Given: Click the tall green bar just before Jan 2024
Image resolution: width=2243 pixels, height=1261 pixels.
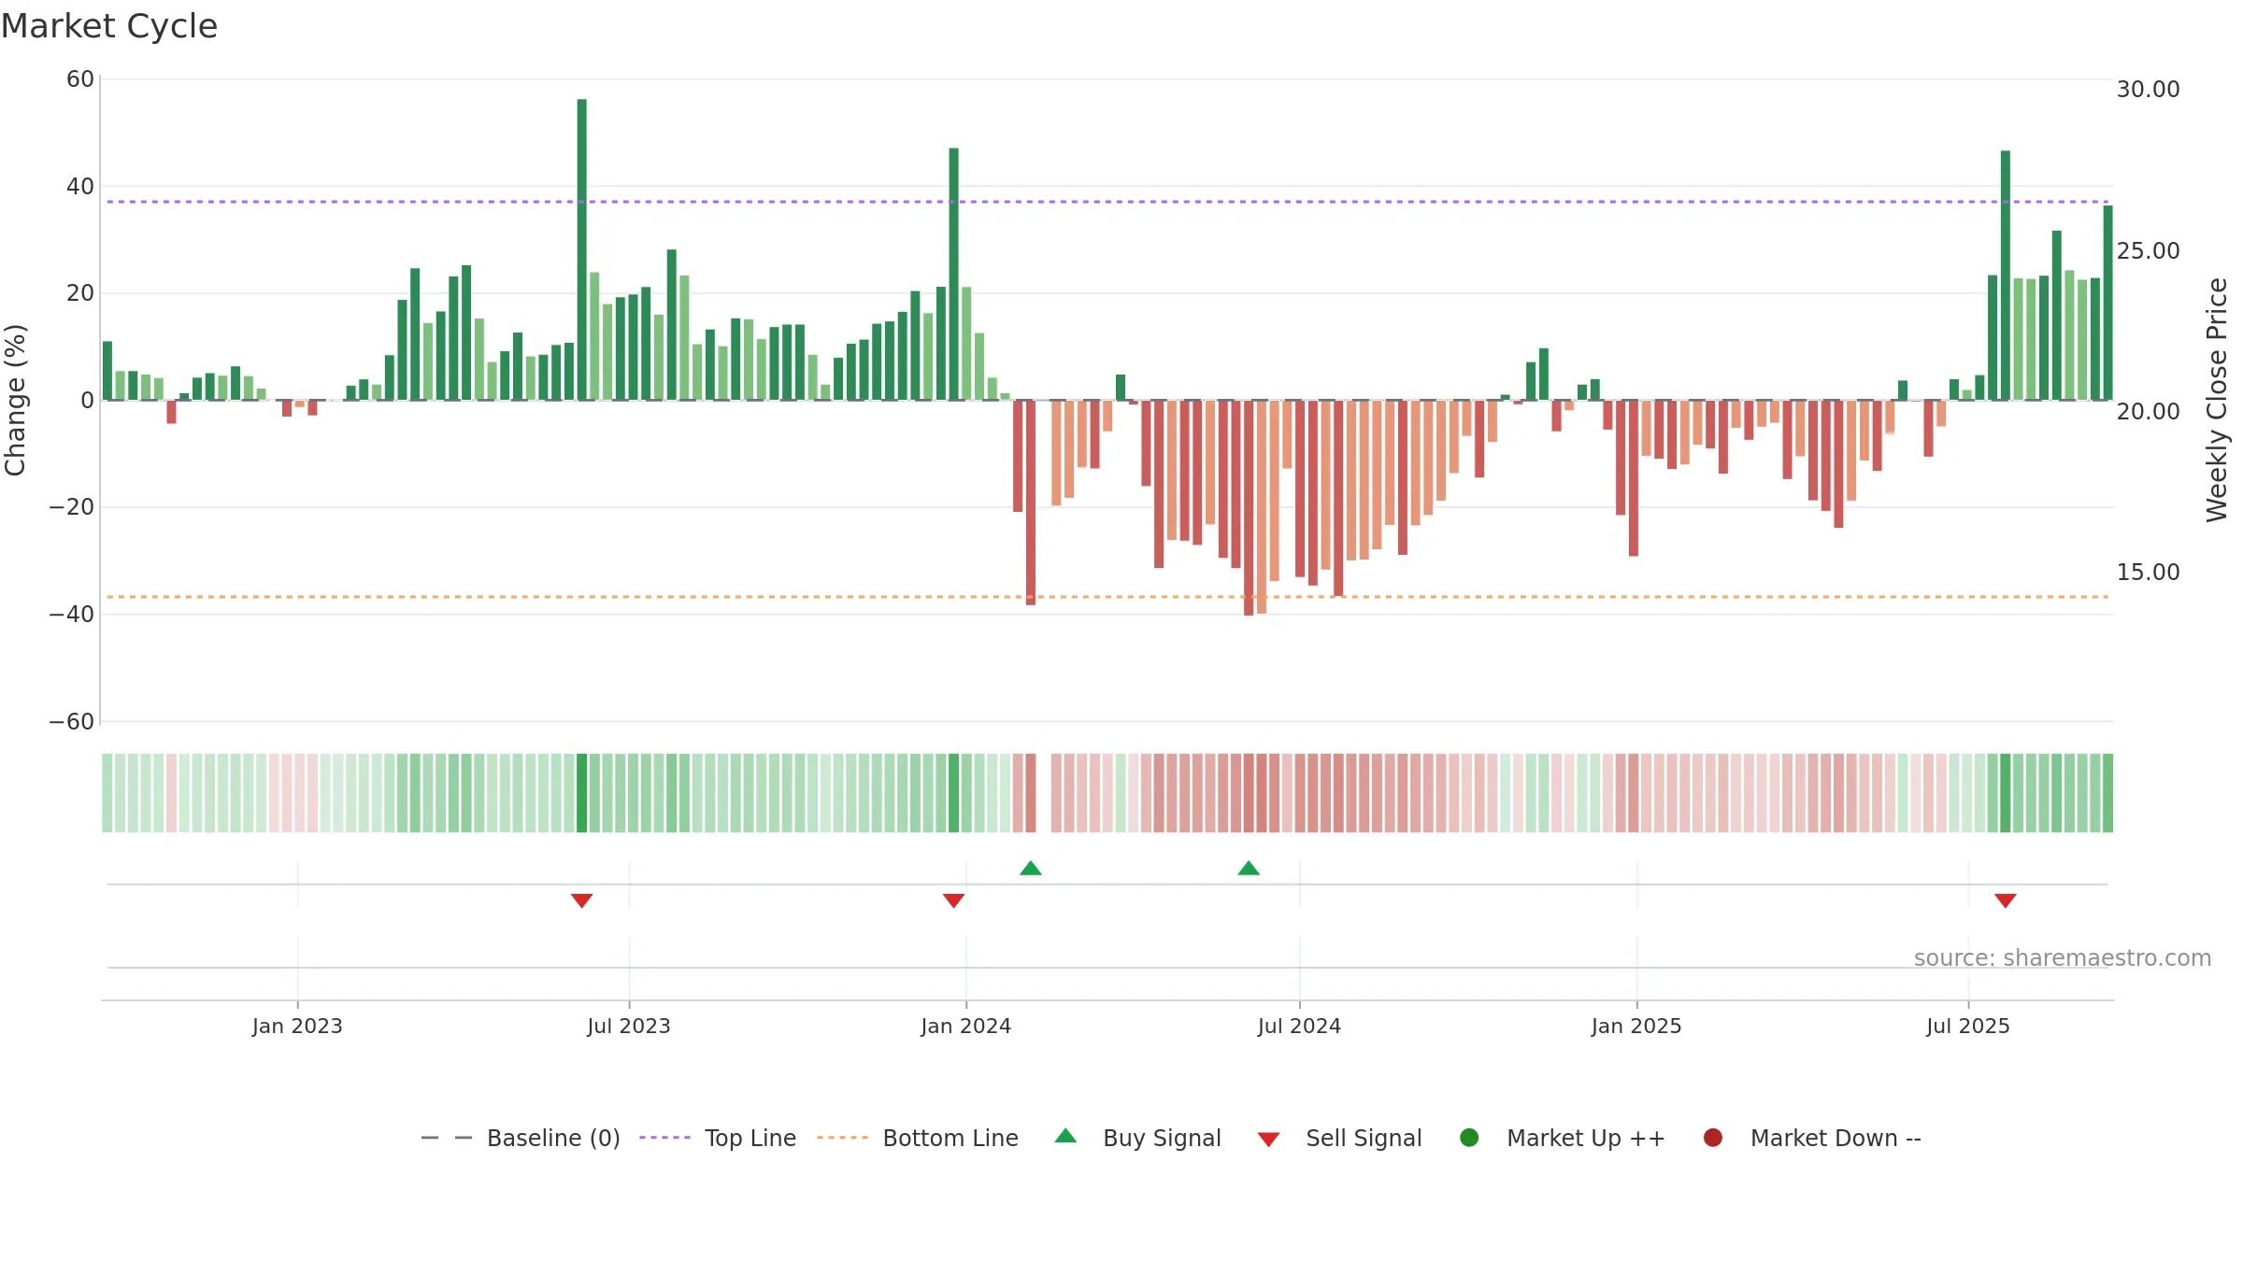Looking at the screenshot, I should coord(953,274).
